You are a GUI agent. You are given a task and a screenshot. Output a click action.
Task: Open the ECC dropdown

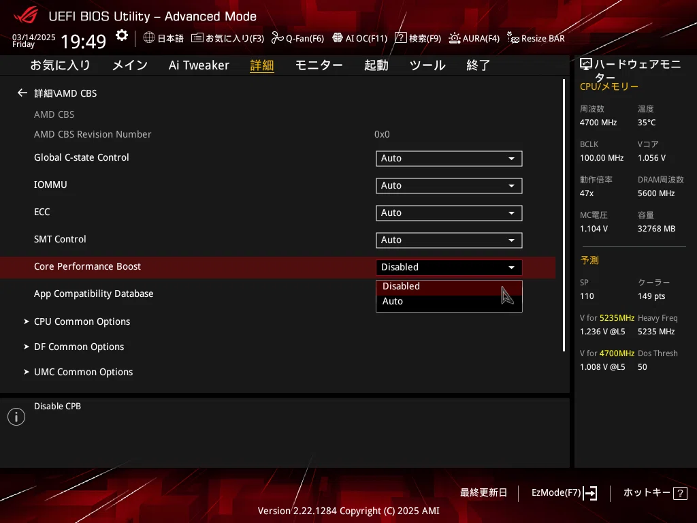(449, 213)
